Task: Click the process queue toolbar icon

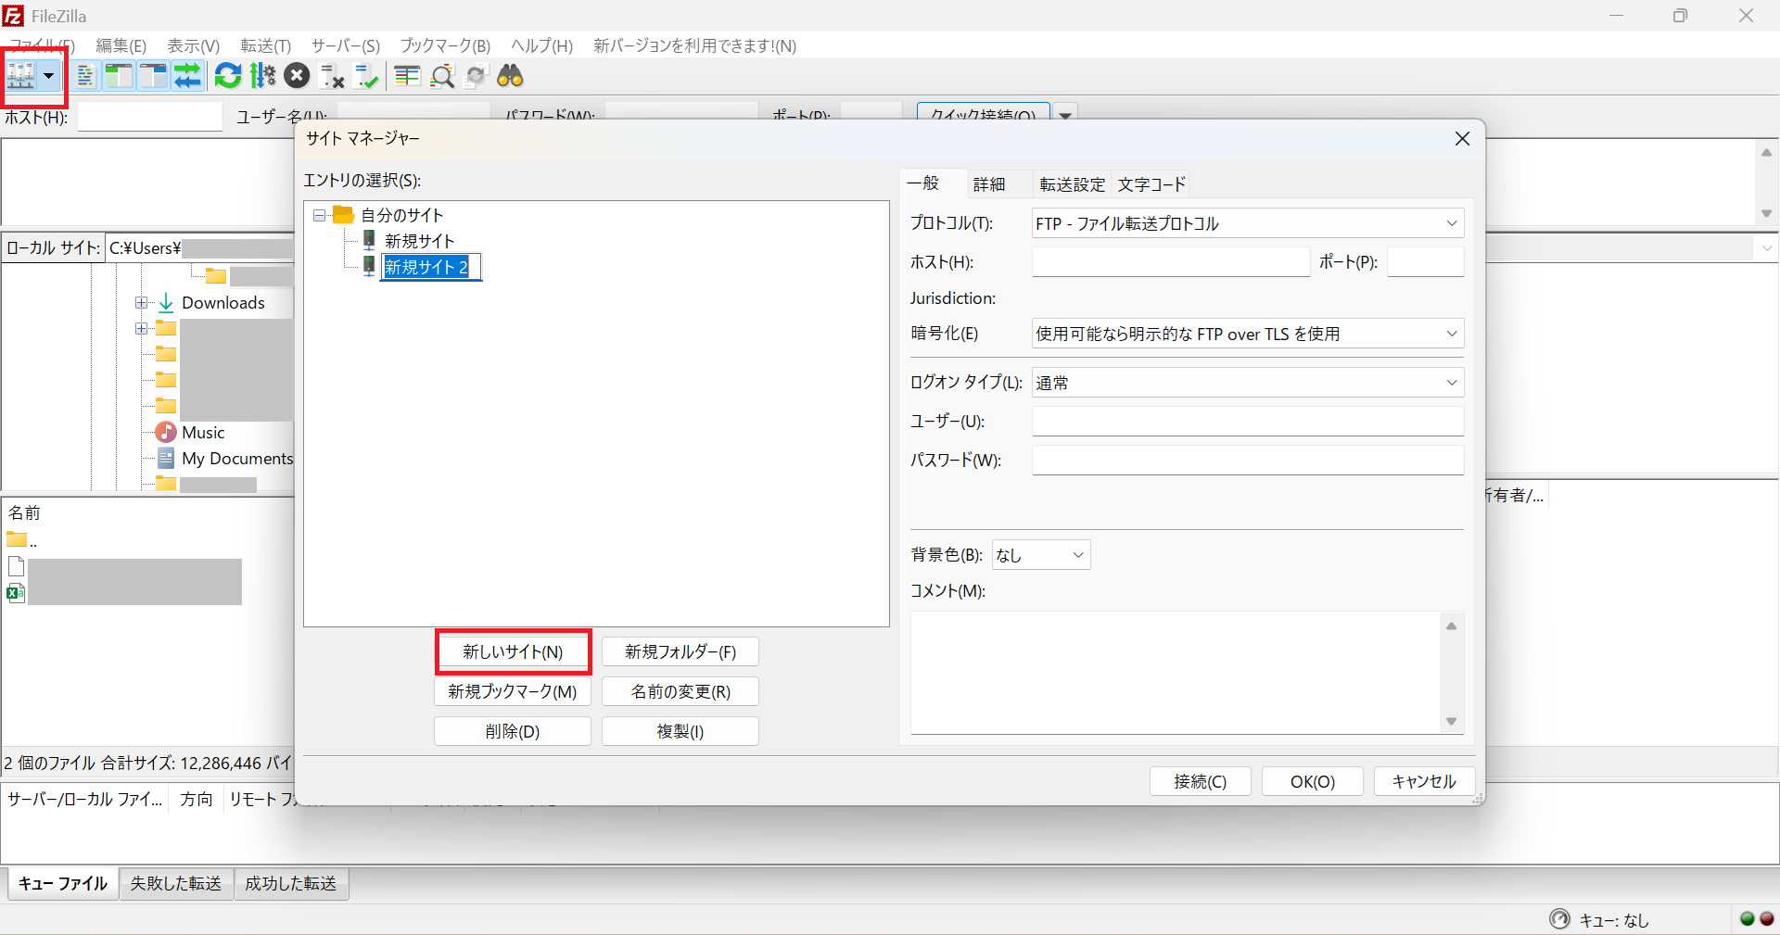Action: click(263, 76)
